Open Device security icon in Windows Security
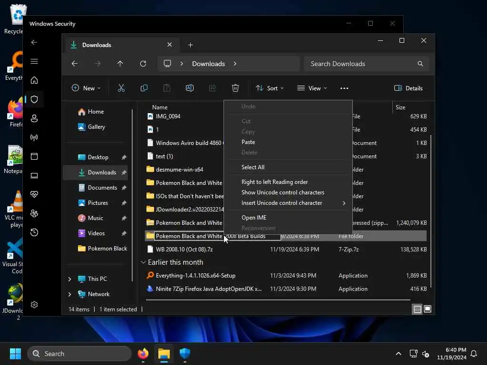Image resolution: width=487 pixels, height=365 pixels. pyautogui.click(x=34, y=175)
